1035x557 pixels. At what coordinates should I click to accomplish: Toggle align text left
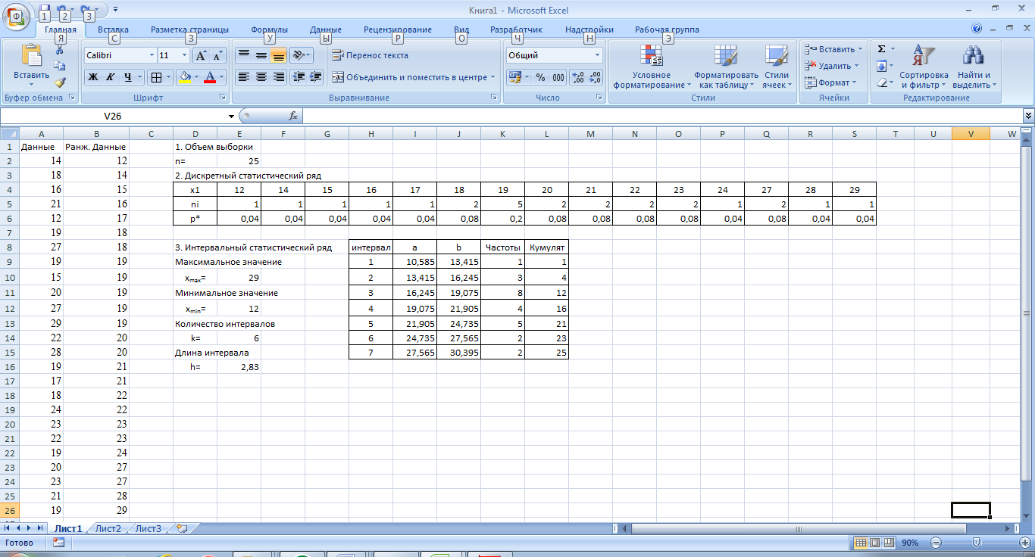243,77
